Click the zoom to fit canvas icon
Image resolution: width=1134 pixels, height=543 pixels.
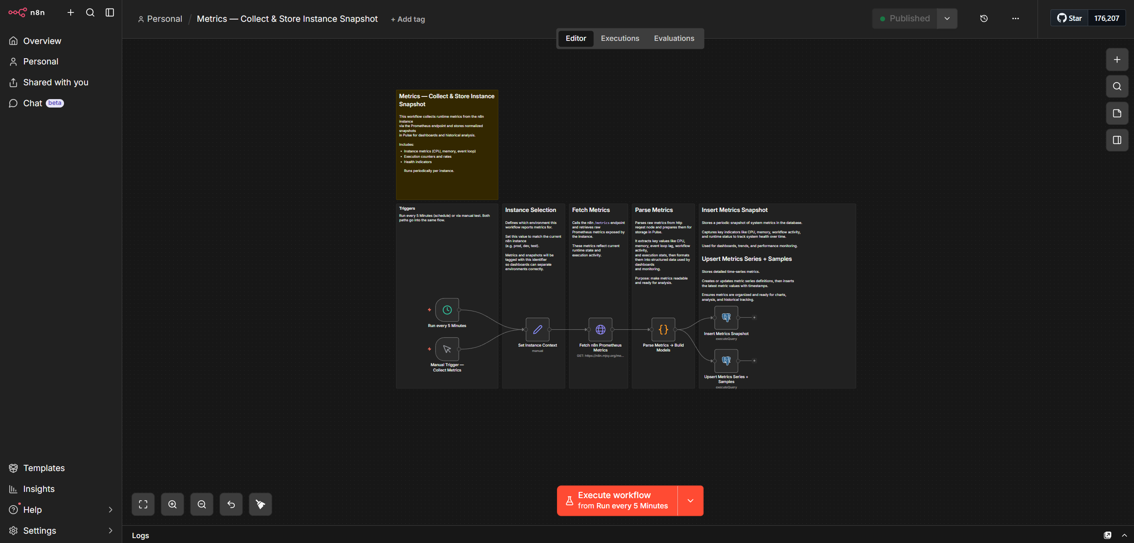pyautogui.click(x=143, y=504)
